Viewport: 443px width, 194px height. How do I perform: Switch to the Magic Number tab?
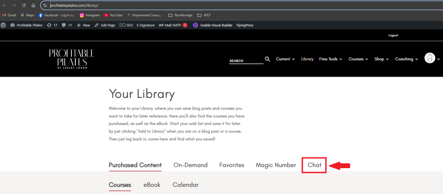[276, 165]
